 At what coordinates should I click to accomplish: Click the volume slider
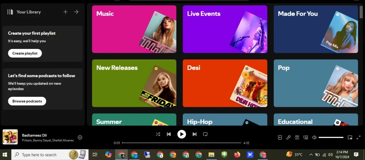(331, 137)
